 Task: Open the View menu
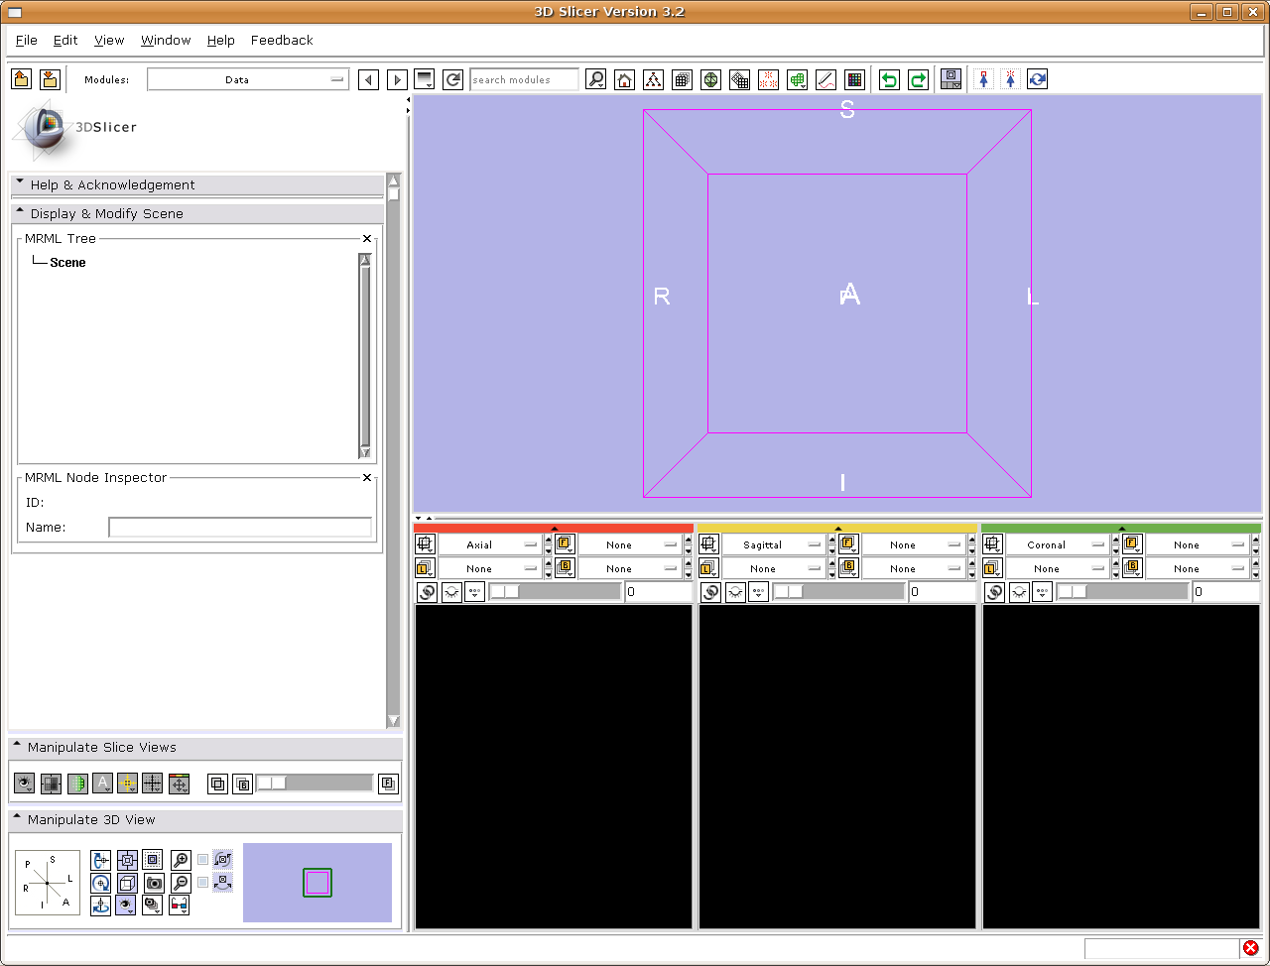(x=109, y=40)
